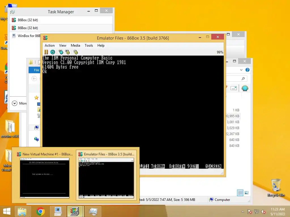
Task: Click the Rename ribbon icon in File Explorer
Action: click(x=234, y=88)
